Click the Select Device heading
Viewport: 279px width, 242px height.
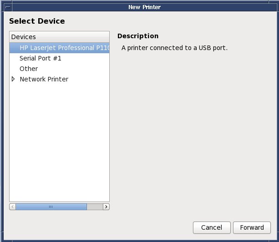coord(37,21)
